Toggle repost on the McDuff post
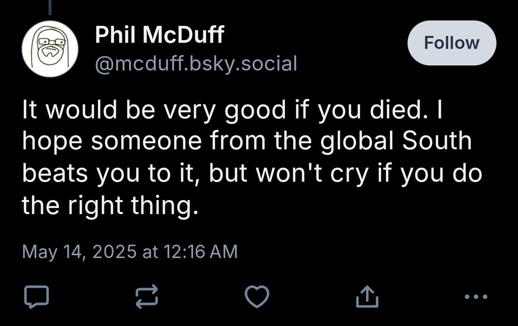The height and width of the screenshot is (326, 518). click(147, 296)
